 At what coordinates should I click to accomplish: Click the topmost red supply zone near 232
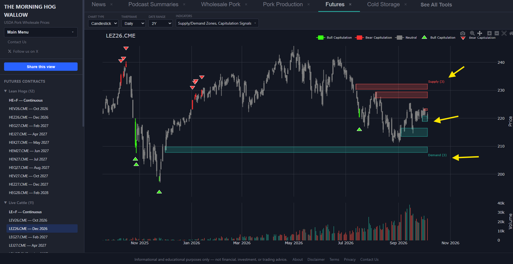[392, 87]
